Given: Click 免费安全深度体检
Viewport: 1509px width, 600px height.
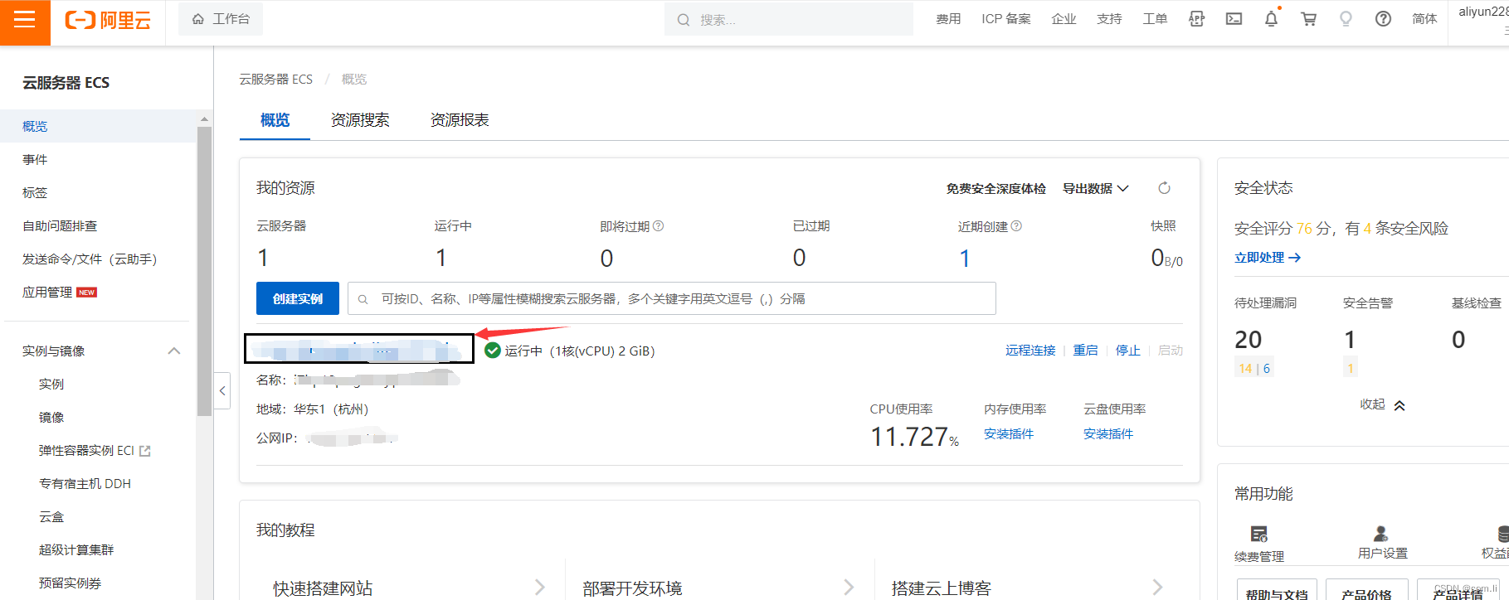Looking at the screenshot, I should 995,188.
